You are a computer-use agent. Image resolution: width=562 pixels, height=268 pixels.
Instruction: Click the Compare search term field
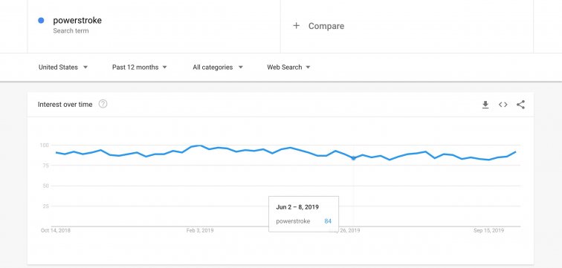407,26
